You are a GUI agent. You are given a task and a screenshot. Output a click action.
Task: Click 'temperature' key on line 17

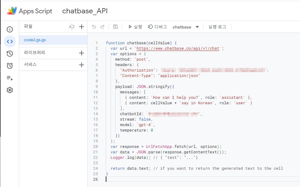[133, 130]
